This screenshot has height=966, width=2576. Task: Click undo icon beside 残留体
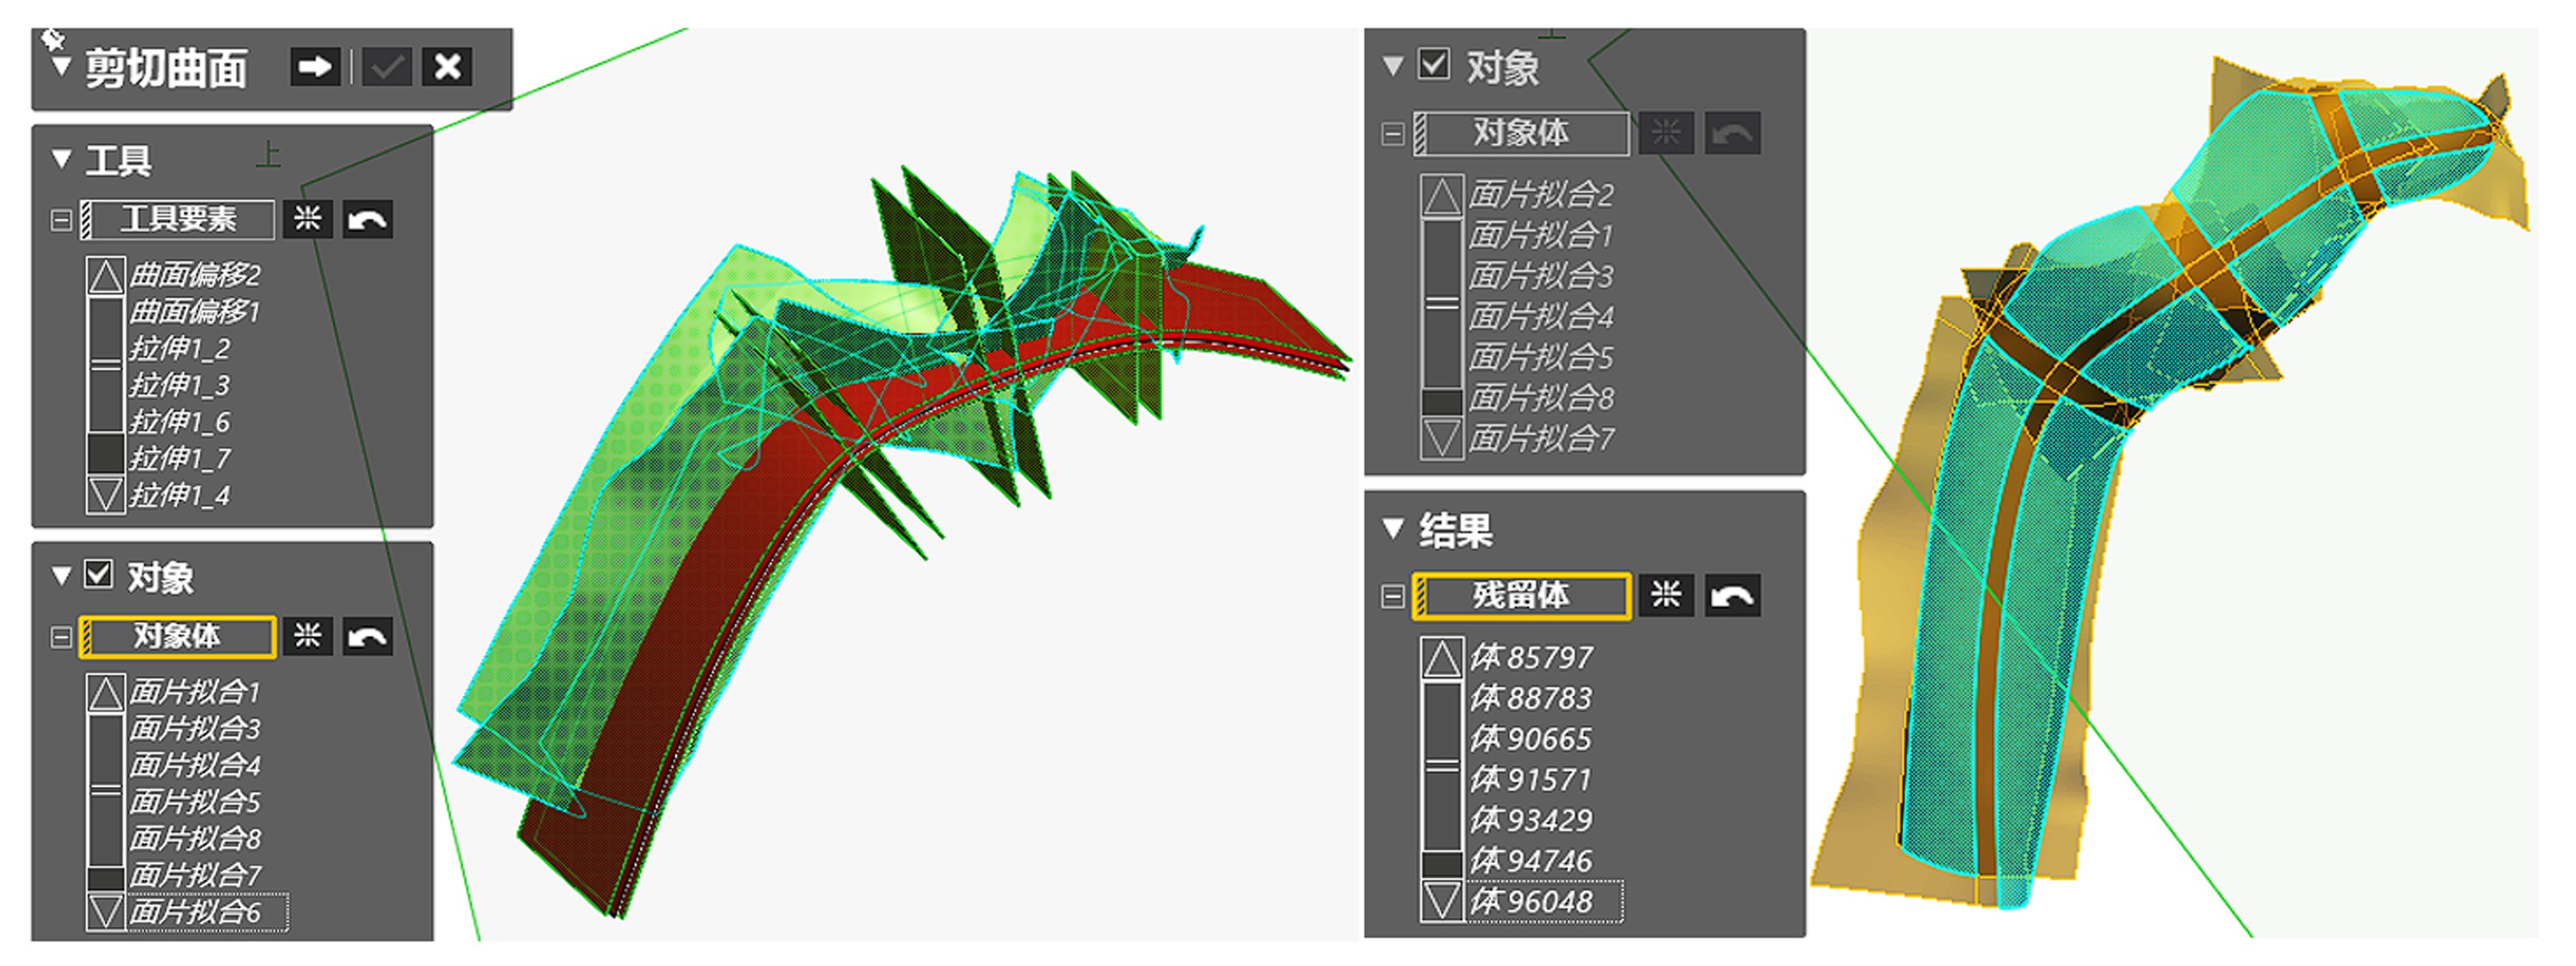[x=1732, y=596]
